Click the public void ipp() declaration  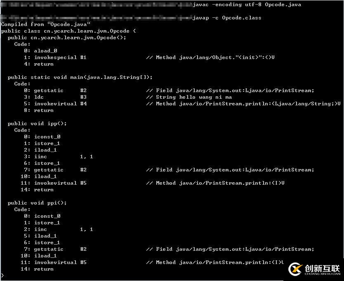pos(37,123)
